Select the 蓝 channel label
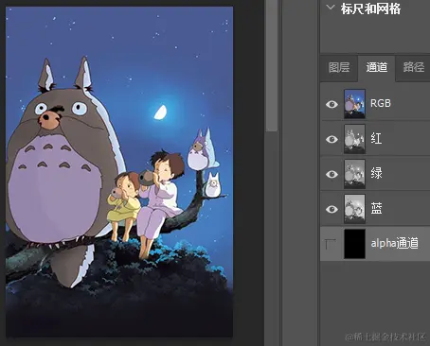This screenshot has width=430, height=346. point(376,208)
